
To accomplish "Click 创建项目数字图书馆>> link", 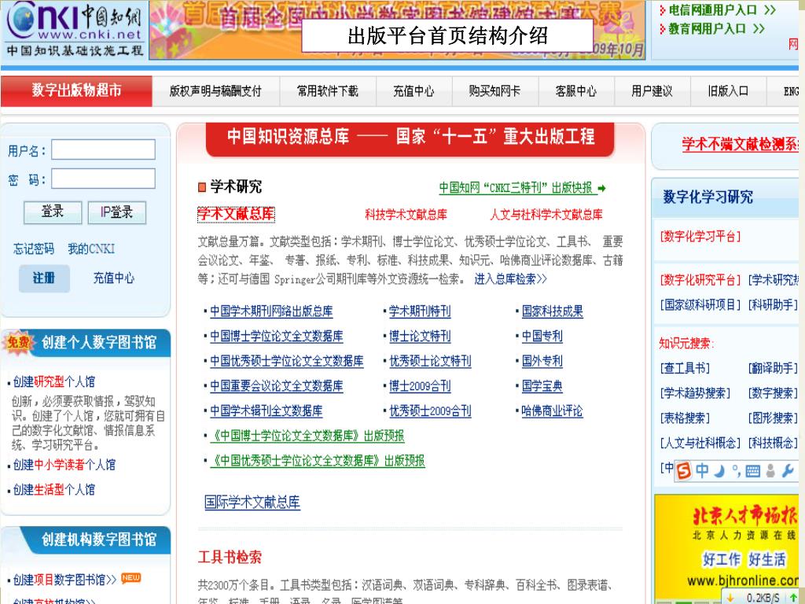I will point(64,580).
